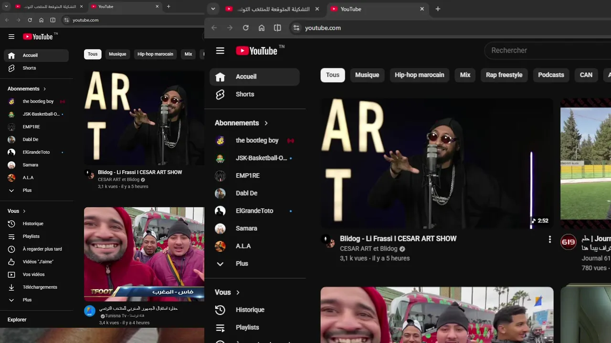Image resolution: width=611 pixels, height=343 pixels.
Task: Open Tunisna Tv channel avatar in back window
Action: [90, 311]
